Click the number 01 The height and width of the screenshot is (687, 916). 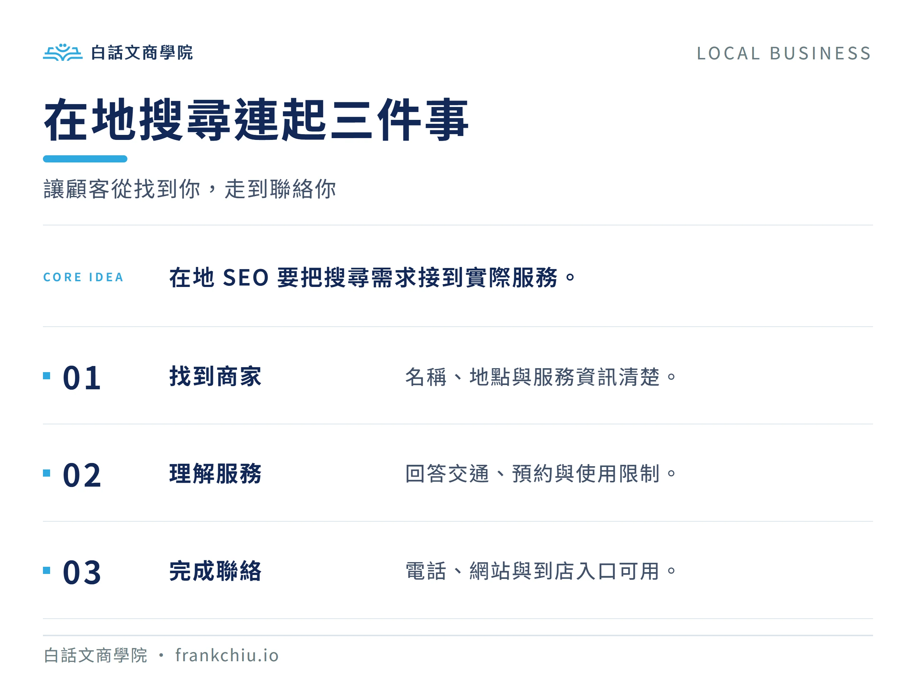tap(82, 377)
